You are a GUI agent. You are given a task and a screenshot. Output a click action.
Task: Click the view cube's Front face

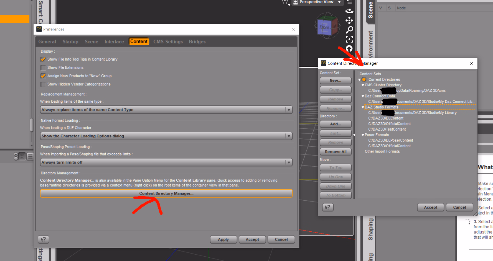[324, 27]
